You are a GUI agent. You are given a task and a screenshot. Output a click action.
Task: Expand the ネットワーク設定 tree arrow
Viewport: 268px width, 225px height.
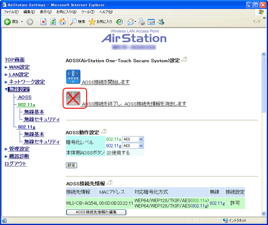(x=6, y=82)
